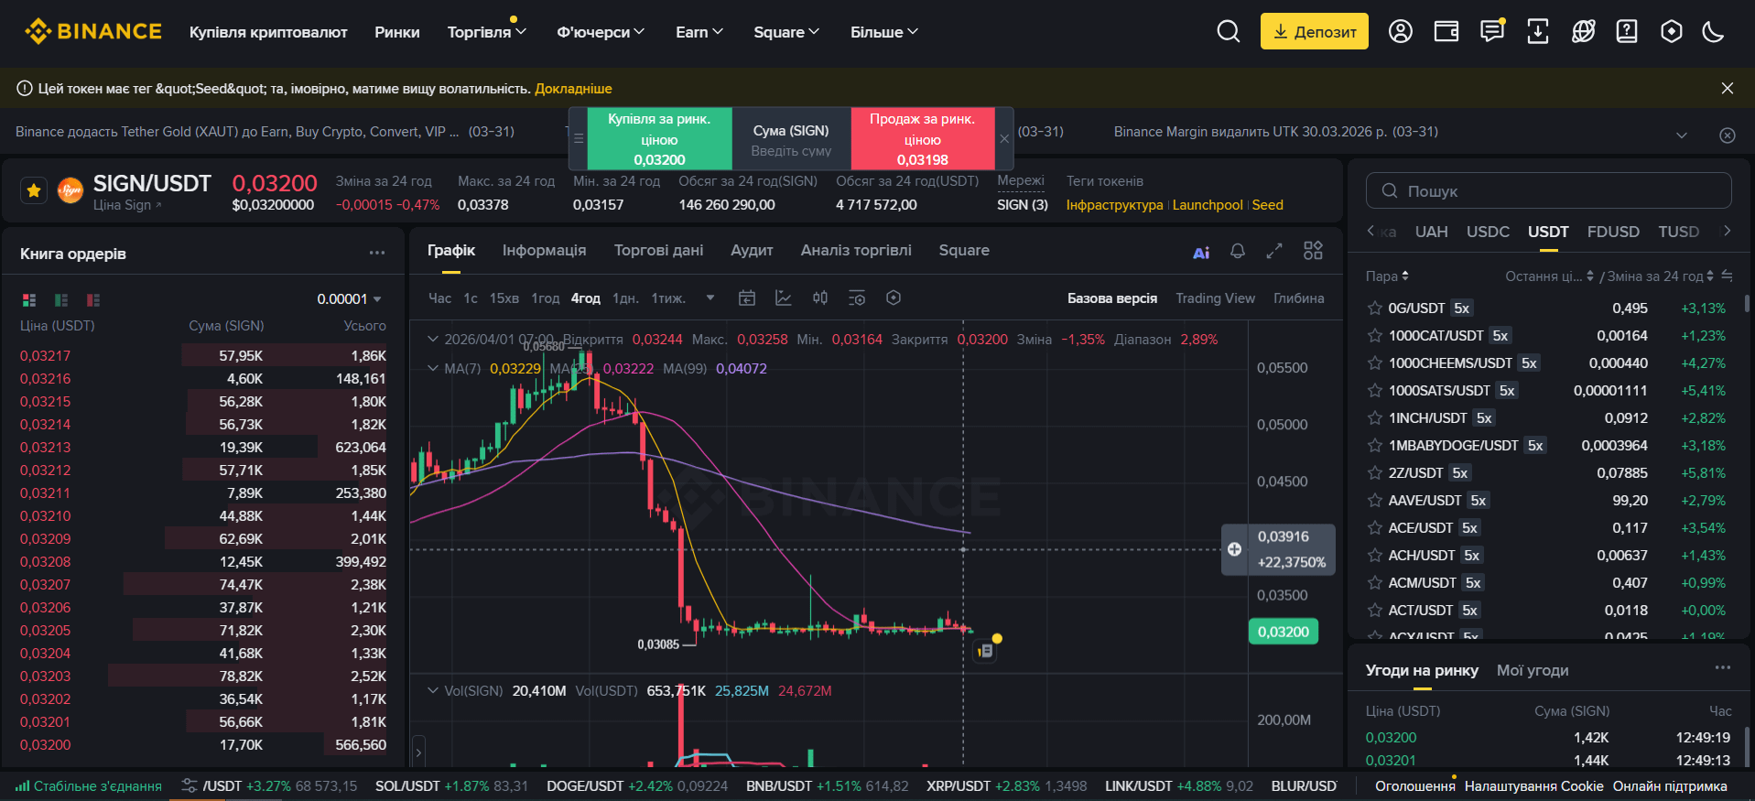
Task: Close the announcements ticker
Action: point(1728,135)
